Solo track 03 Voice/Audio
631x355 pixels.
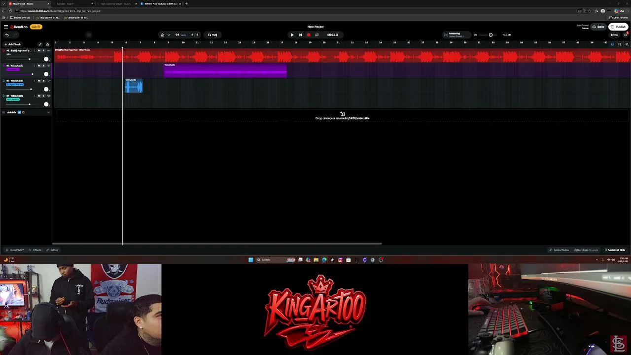pos(43,81)
